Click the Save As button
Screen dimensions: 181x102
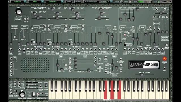pyautogui.click(x=78, y=1)
